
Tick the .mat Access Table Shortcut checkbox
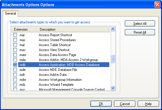point(15,45)
